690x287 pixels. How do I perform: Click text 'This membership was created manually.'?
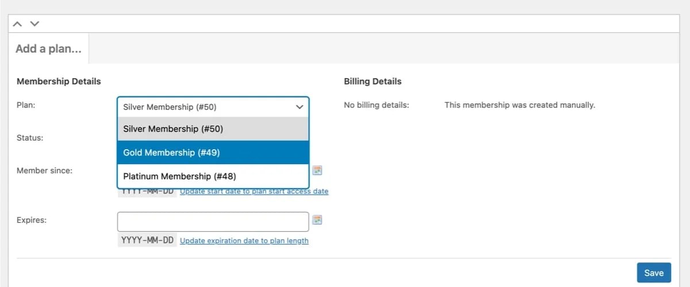[520, 105]
